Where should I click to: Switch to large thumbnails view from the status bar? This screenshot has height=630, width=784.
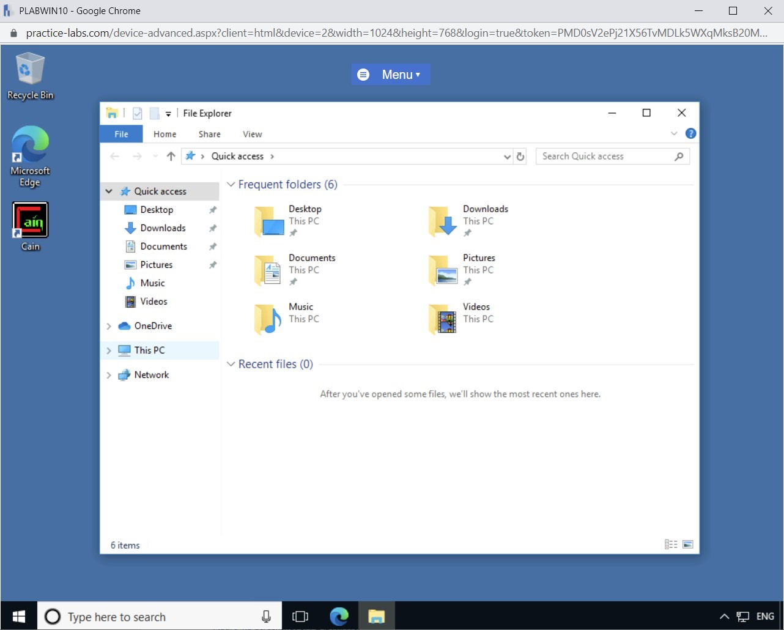[688, 544]
